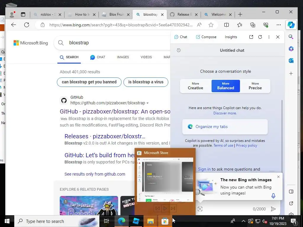Open the Outlook sidebar icon

[291, 61]
